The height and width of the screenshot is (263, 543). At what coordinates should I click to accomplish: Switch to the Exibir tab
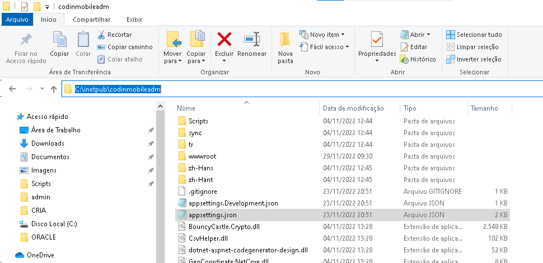(x=134, y=20)
